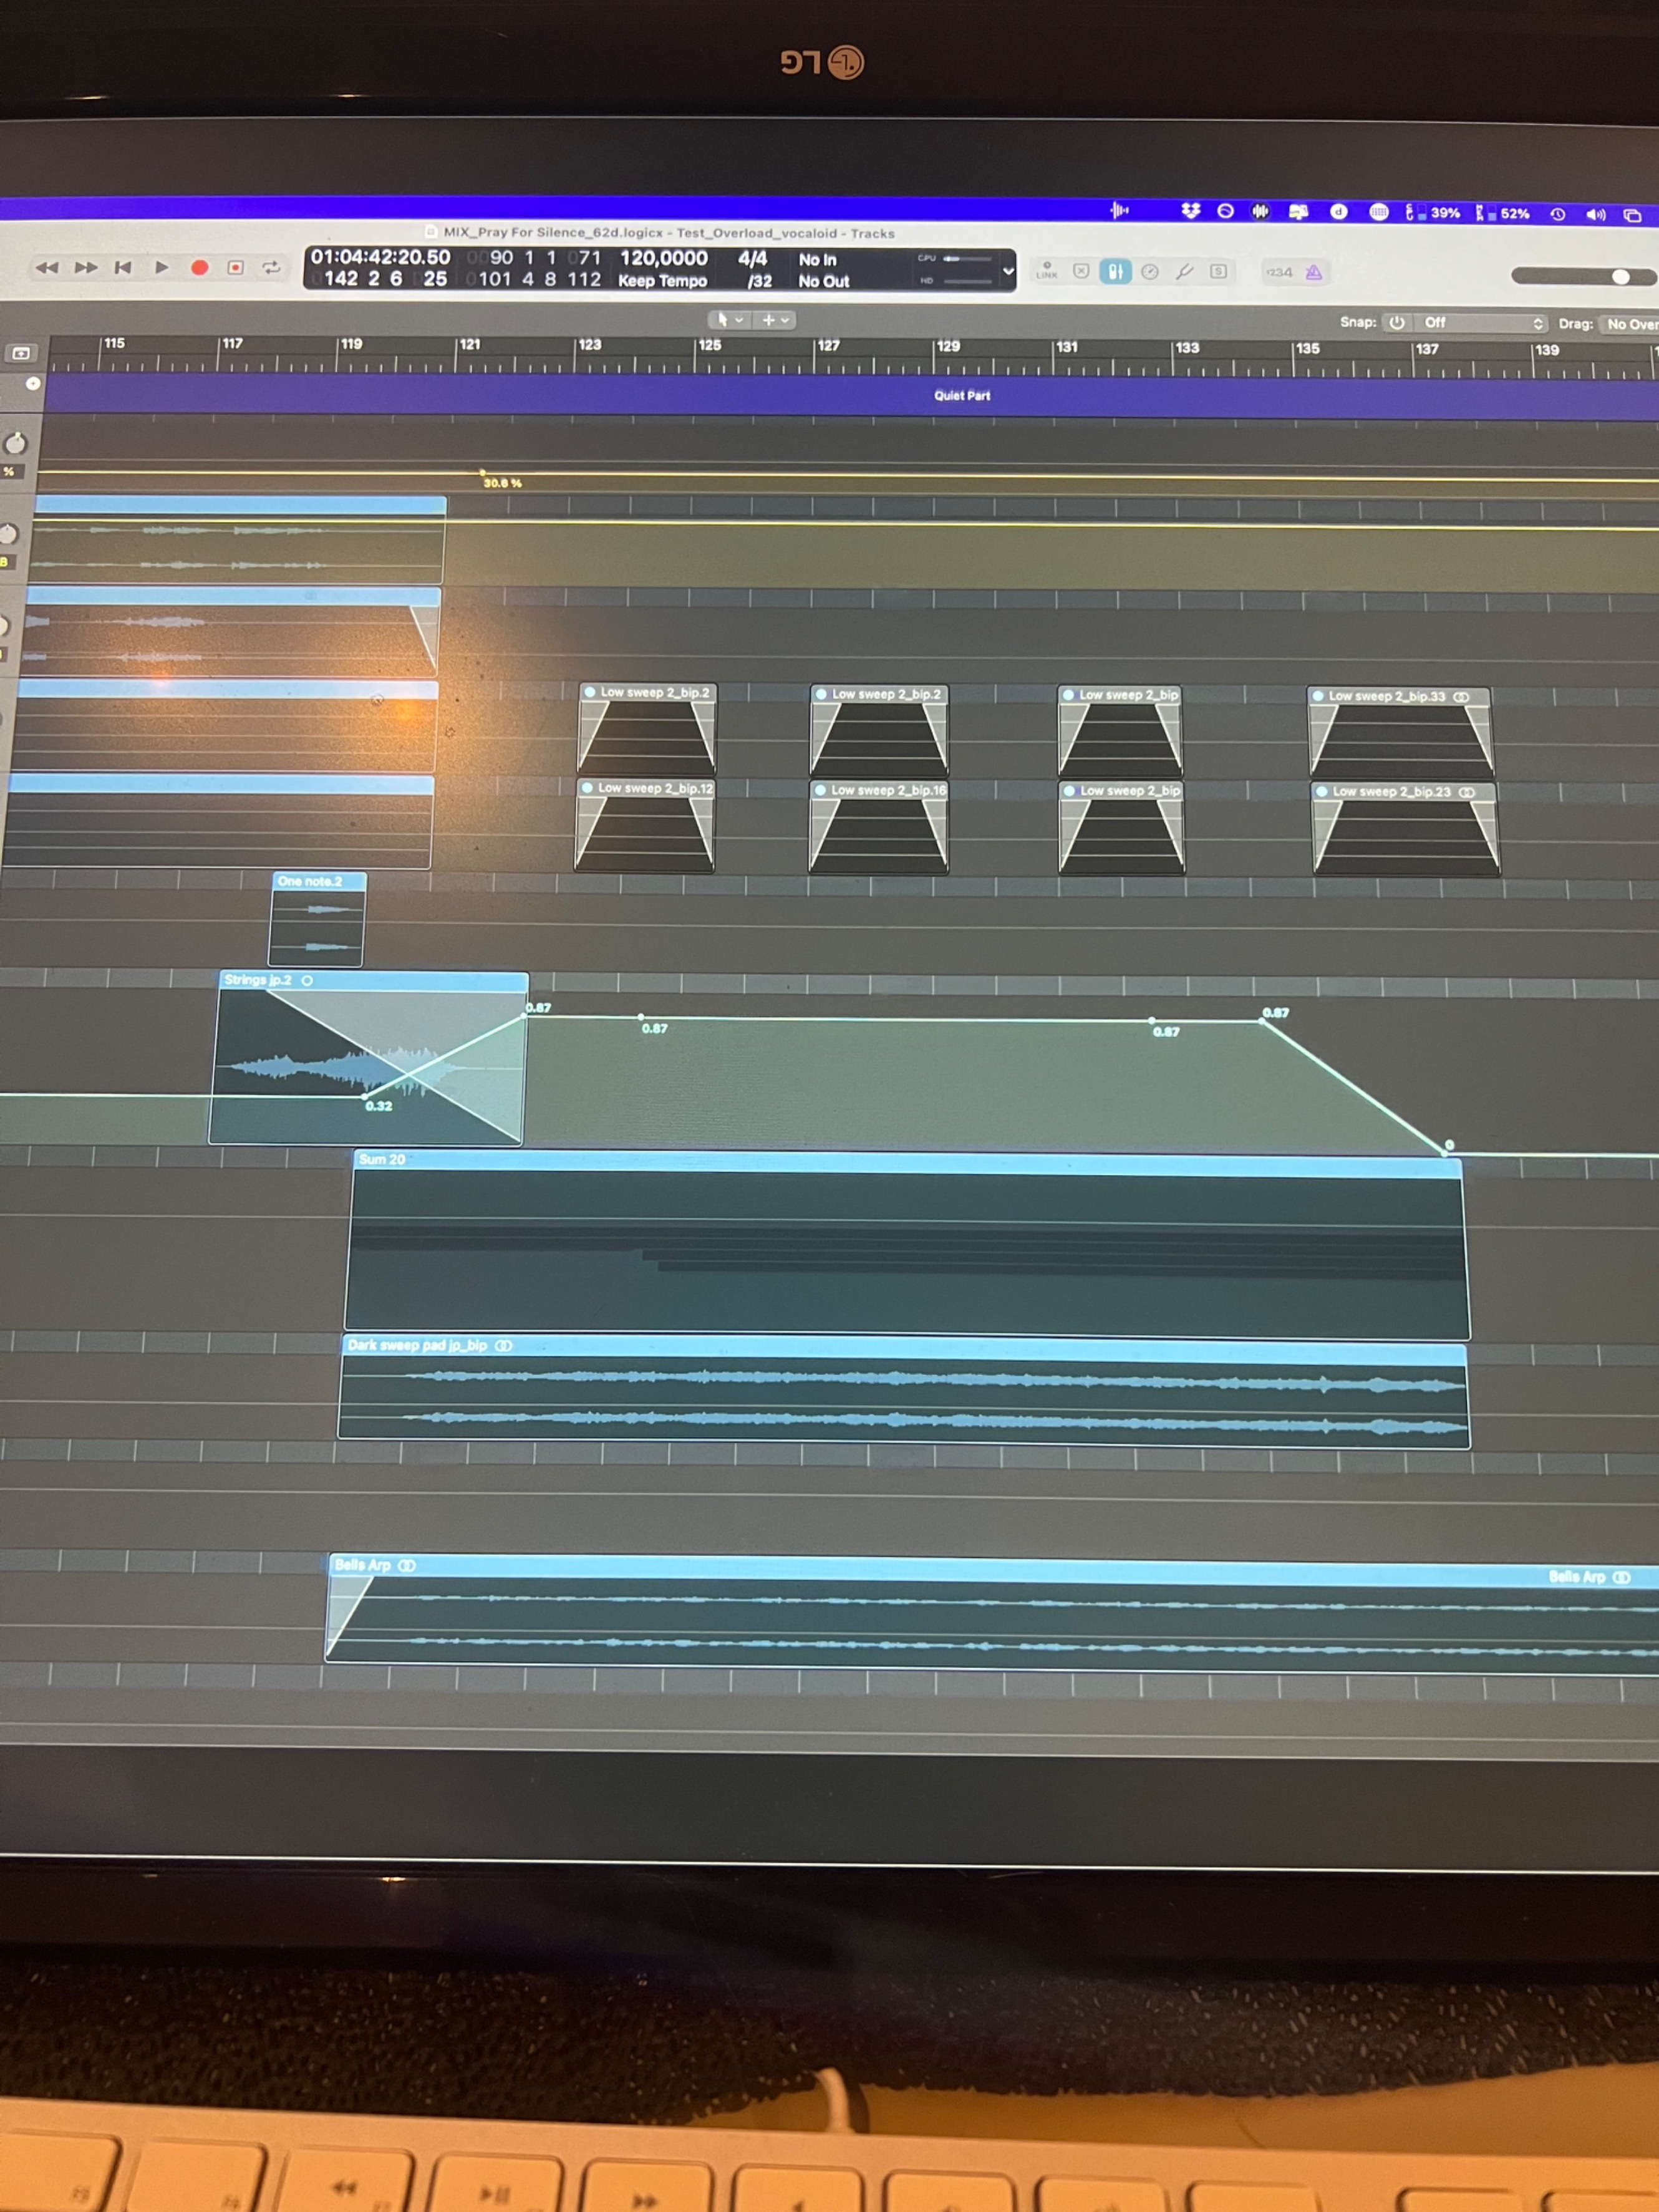Viewport: 1659px width, 2212px height.
Task: Click the /32 division value
Action: [759, 282]
